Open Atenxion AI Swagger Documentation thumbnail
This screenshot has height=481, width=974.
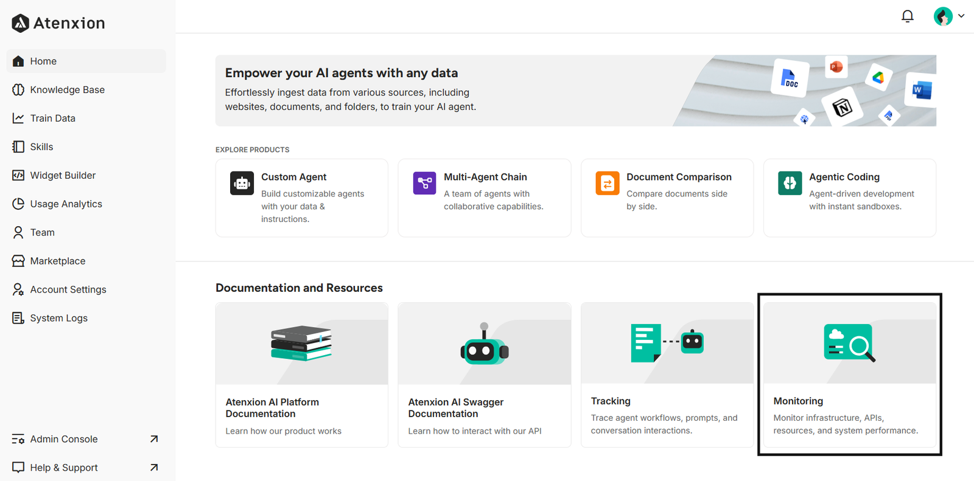click(485, 344)
